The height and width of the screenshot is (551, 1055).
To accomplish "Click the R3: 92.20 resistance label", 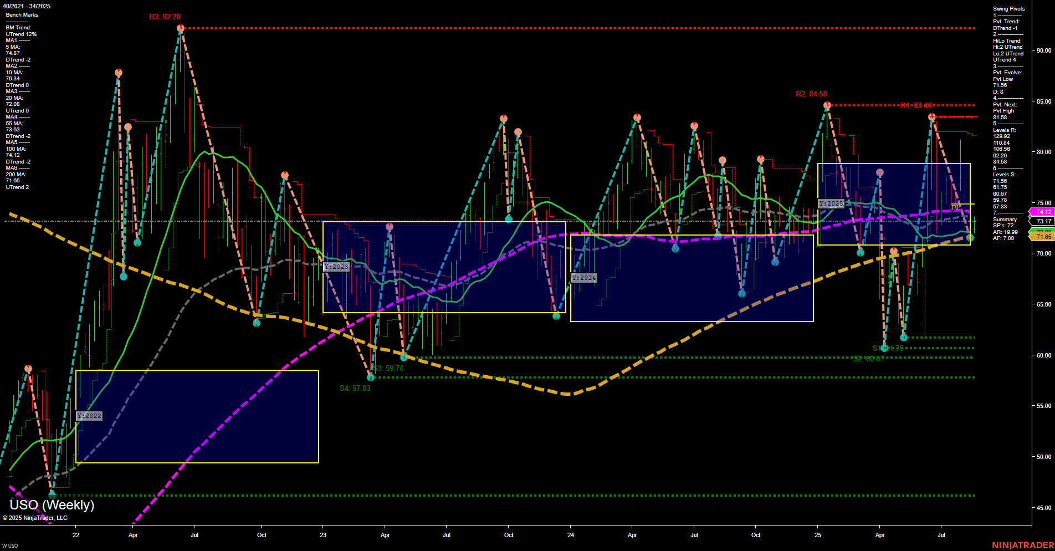I will pos(165,17).
